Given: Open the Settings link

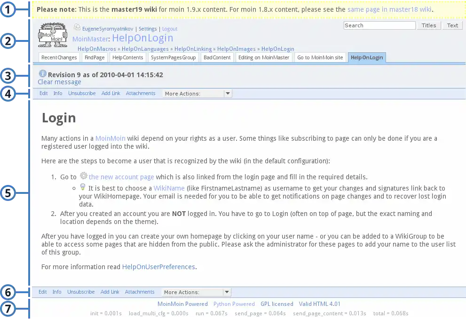Looking at the screenshot, I should 148,29.
